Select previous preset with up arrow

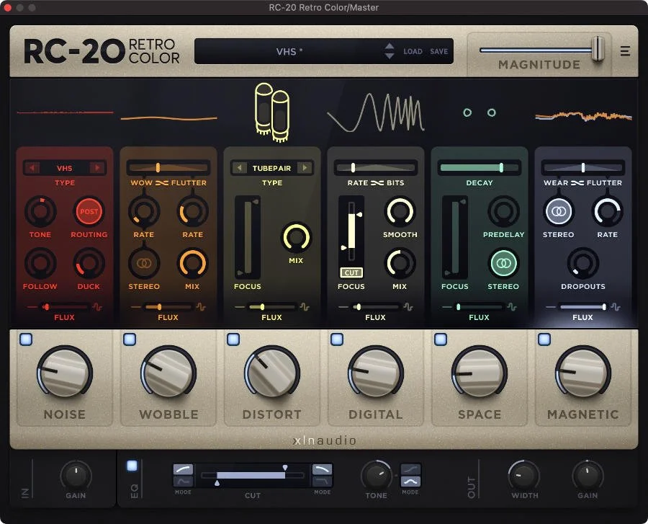(390, 46)
